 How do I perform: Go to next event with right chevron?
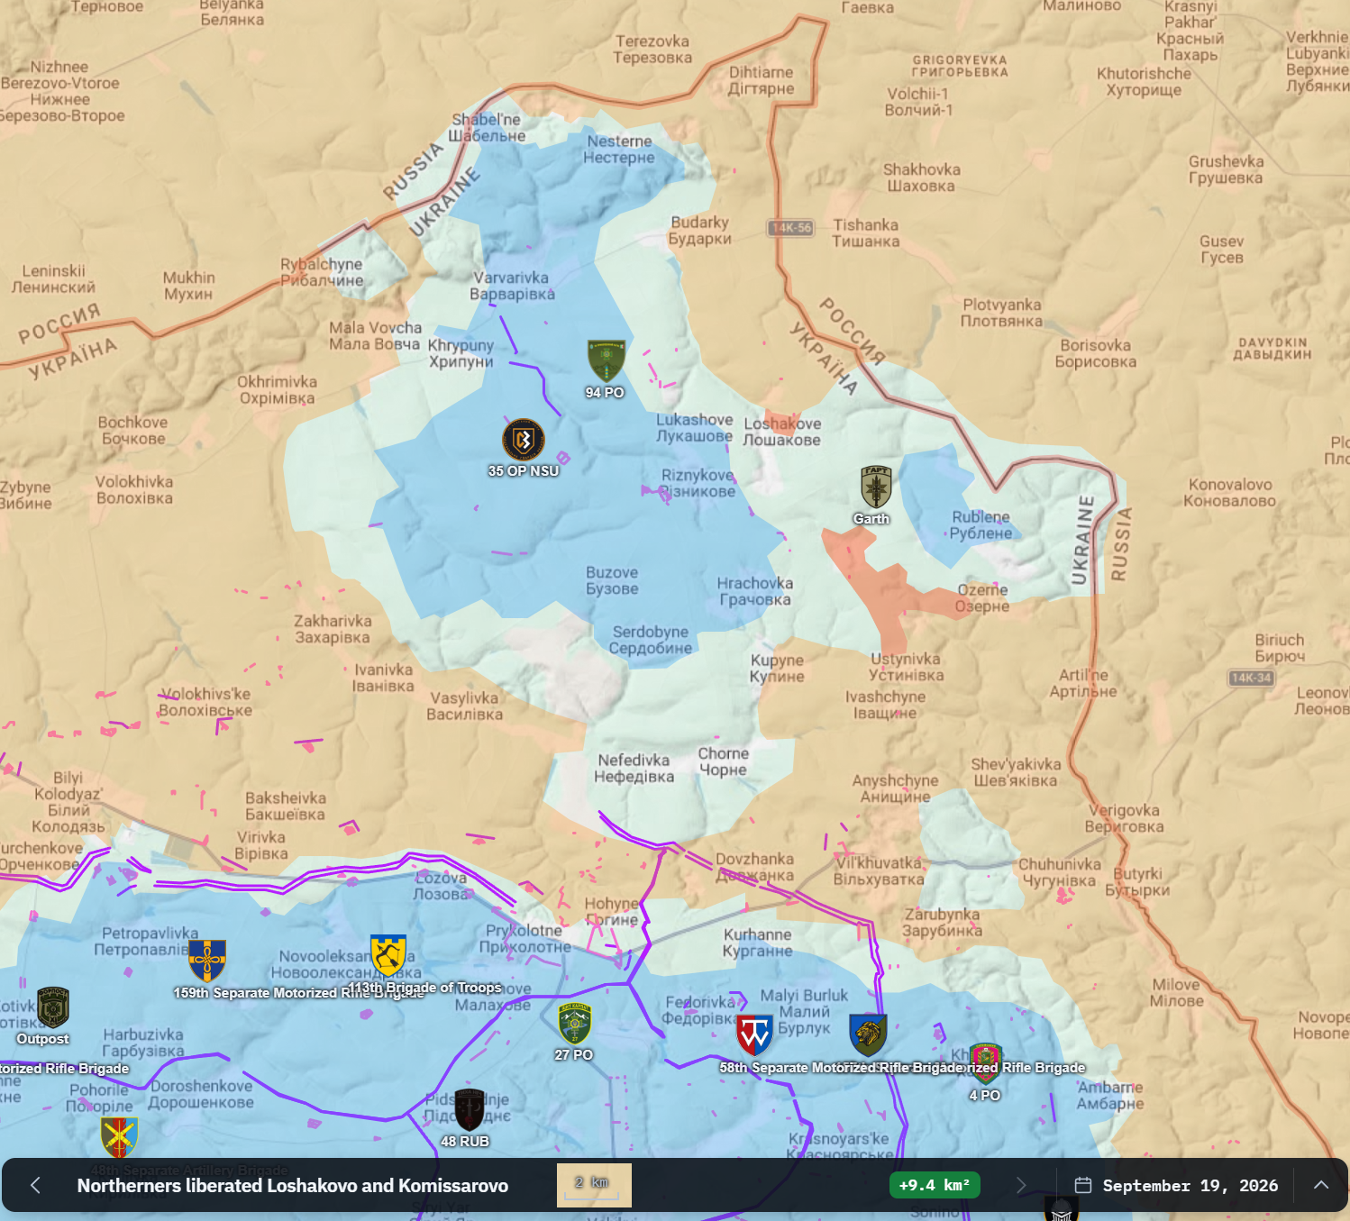[1020, 1185]
